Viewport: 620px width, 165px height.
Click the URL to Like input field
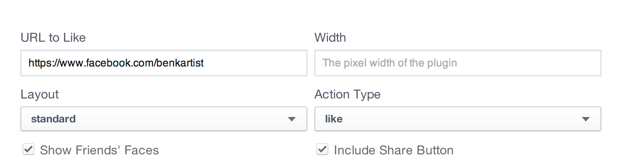tap(164, 63)
